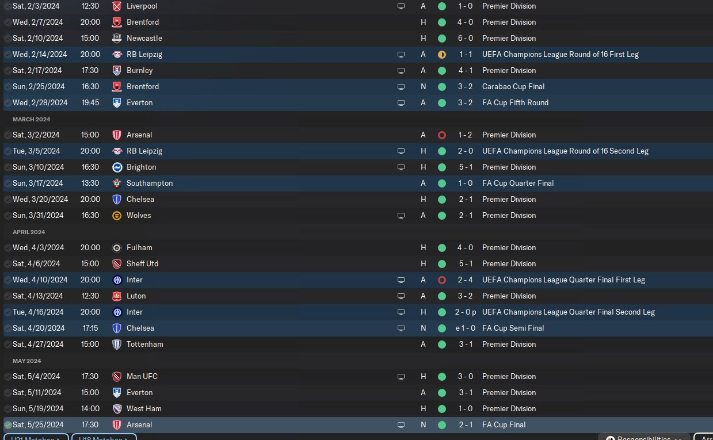The width and height of the screenshot is (713, 440).
Task: Open the Responsibilities dropdown
Action: pyautogui.click(x=643, y=438)
